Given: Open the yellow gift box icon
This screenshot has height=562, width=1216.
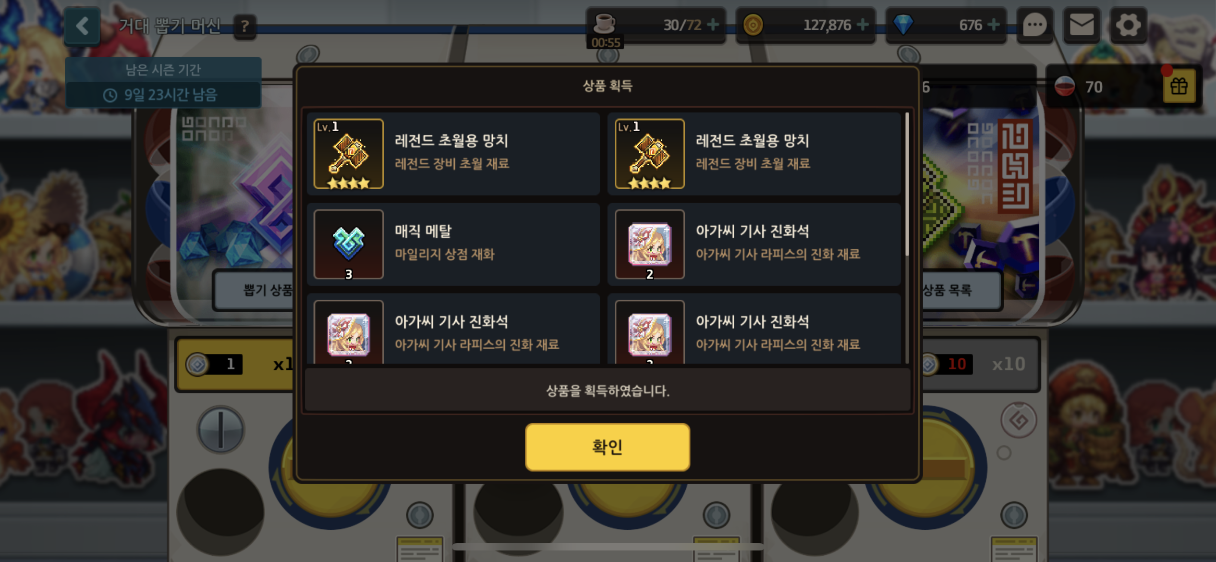Looking at the screenshot, I should [1179, 87].
